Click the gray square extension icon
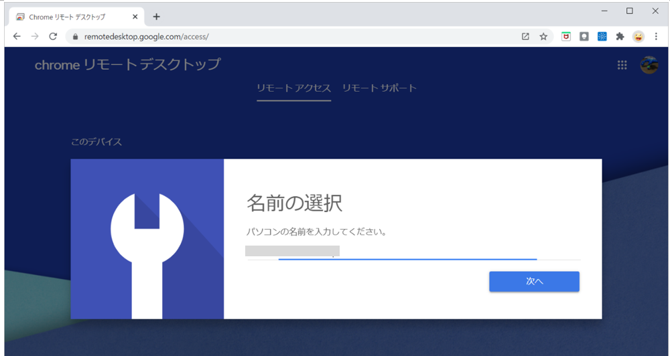The height and width of the screenshot is (356, 670). tap(584, 37)
